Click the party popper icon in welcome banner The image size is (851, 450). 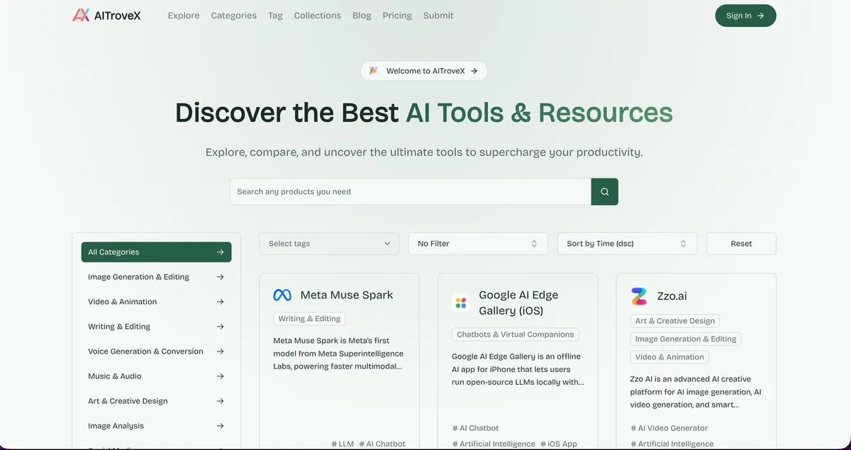(x=374, y=71)
